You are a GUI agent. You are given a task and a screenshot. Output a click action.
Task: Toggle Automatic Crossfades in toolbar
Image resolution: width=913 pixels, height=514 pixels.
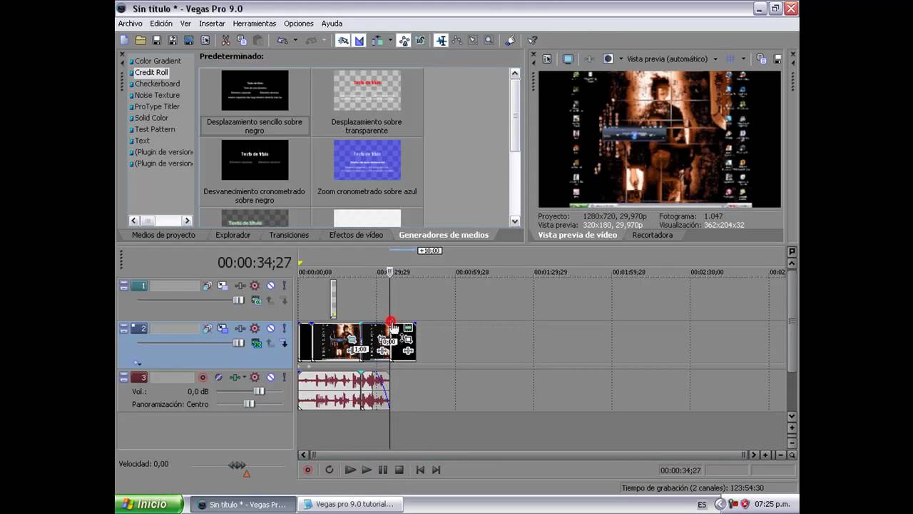coord(360,41)
